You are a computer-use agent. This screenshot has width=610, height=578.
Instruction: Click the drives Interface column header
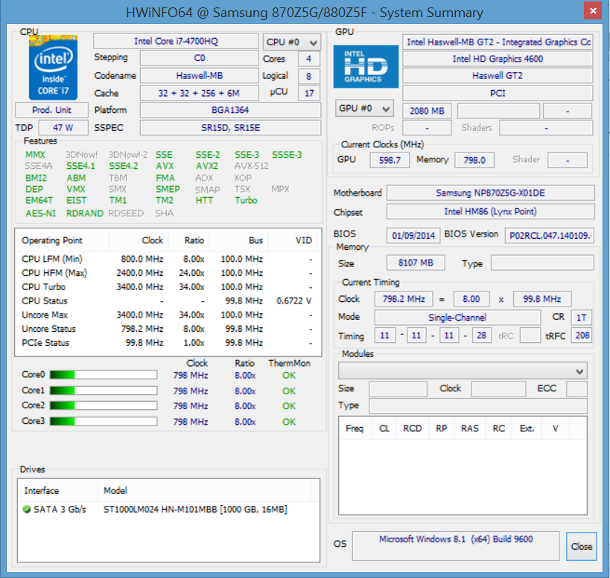57,491
